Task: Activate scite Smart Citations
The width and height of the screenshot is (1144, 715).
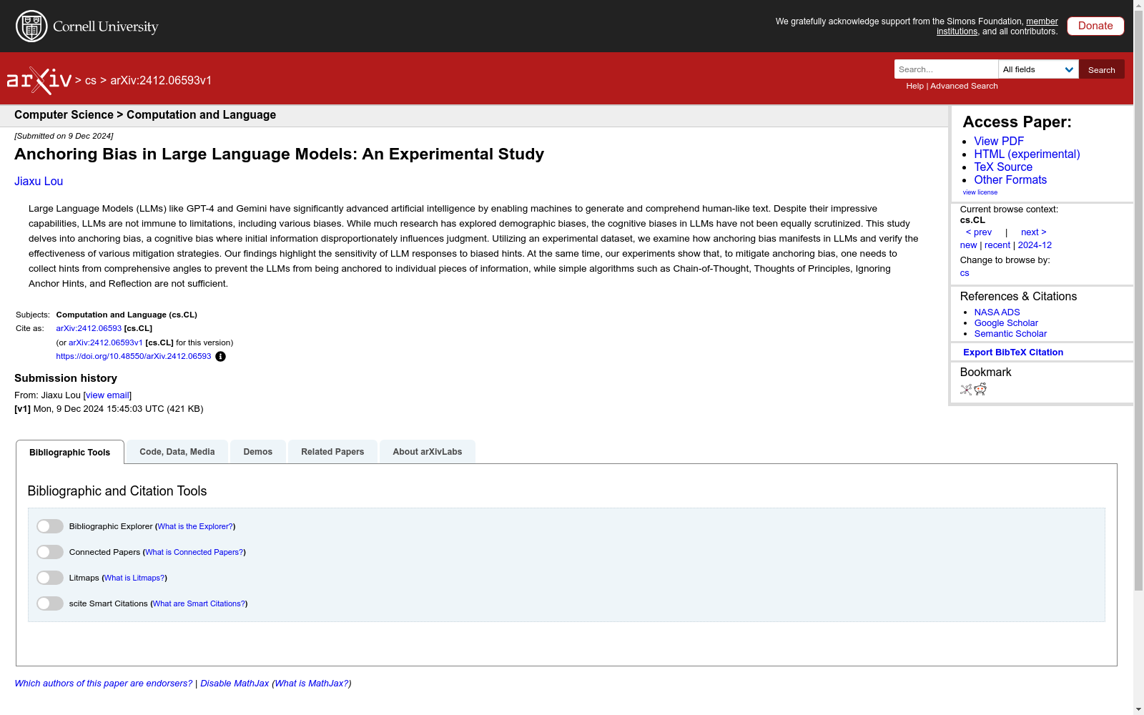Action: coord(49,603)
